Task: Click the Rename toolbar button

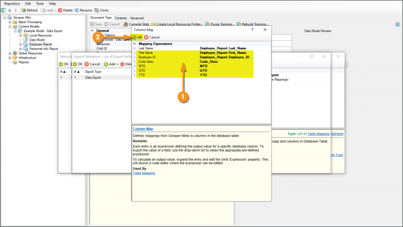Action: point(83,10)
